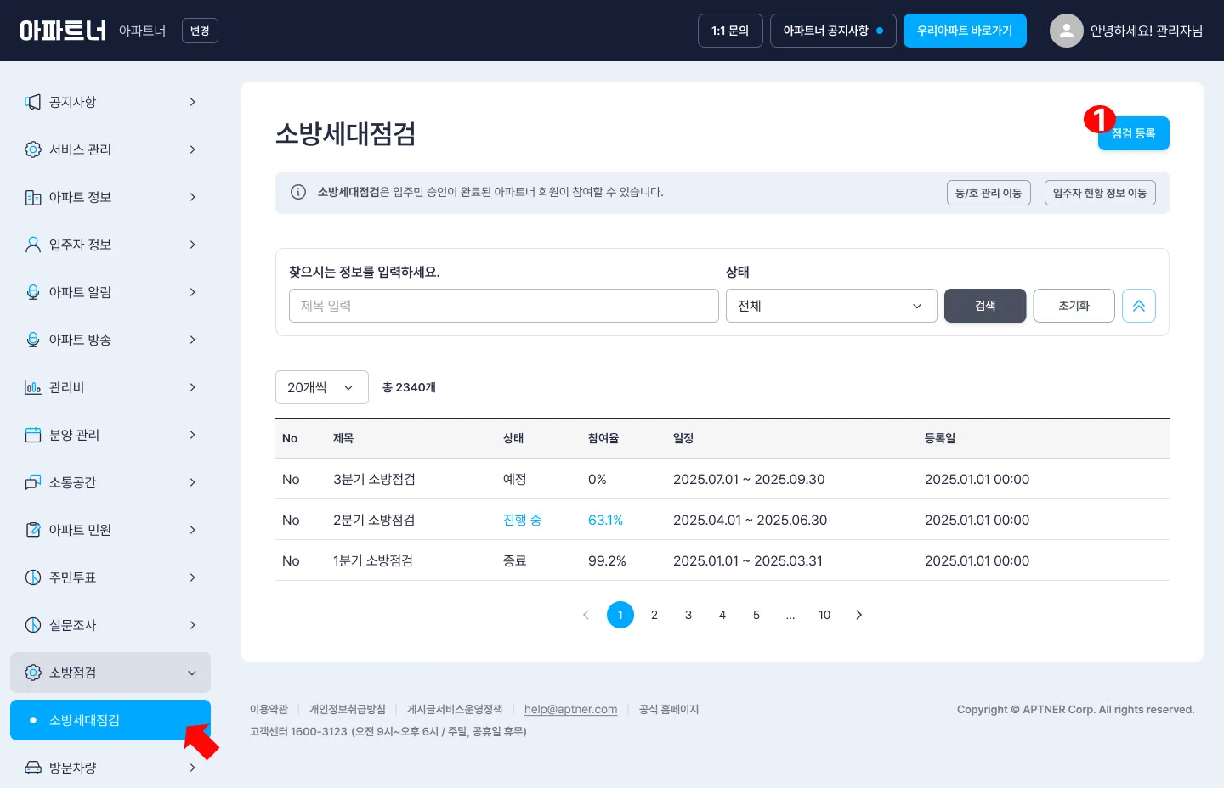Click the user avatar icon in header
The width and height of the screenshot is (1224, 788).
pos(1066,31)
